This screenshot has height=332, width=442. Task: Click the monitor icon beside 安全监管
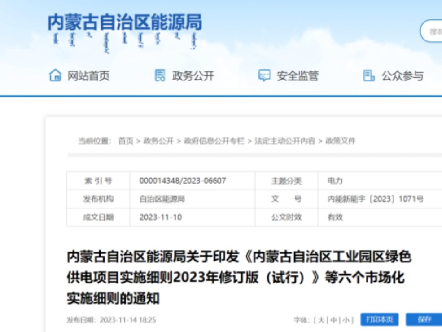tap(264, 75)
